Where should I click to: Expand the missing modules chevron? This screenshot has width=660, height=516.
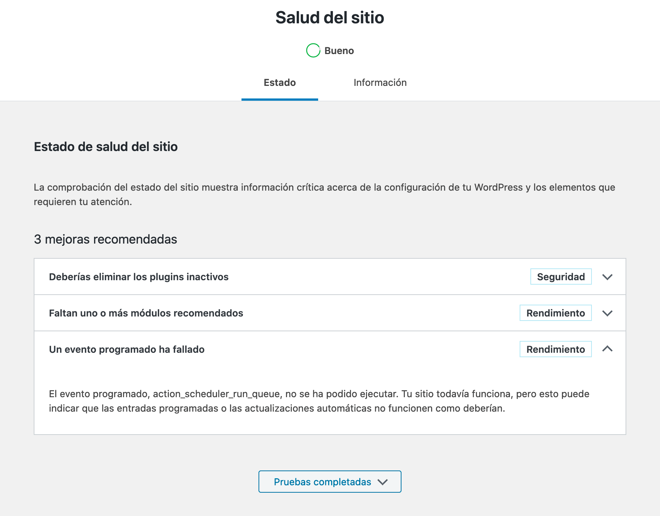[x=607, y=313]
